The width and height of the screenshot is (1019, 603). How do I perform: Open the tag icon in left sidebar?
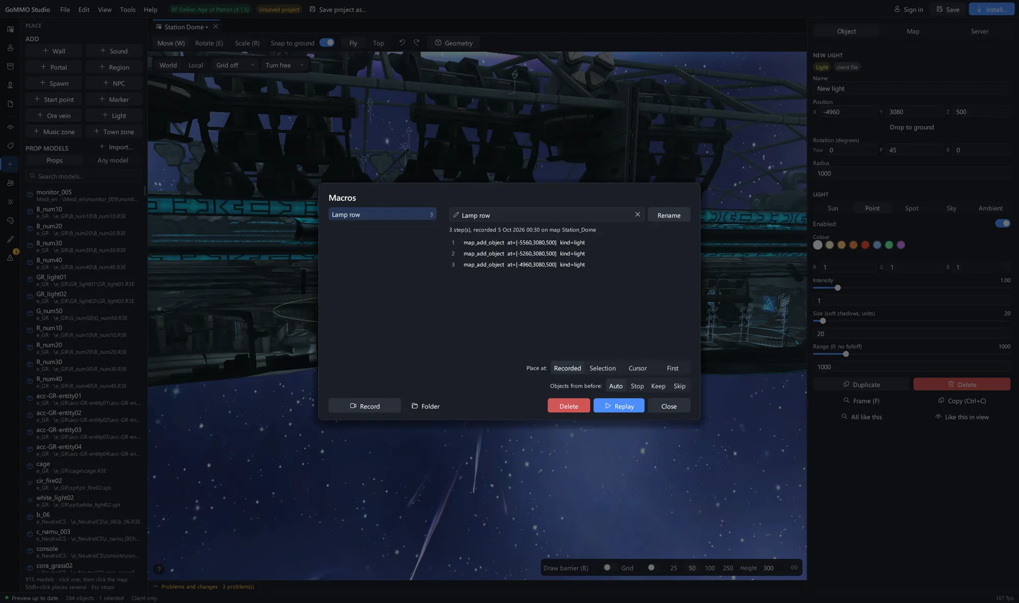coord(10,146)
